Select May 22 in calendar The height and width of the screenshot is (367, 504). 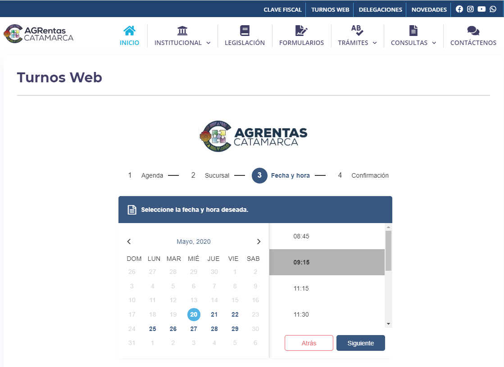[235, 314]
